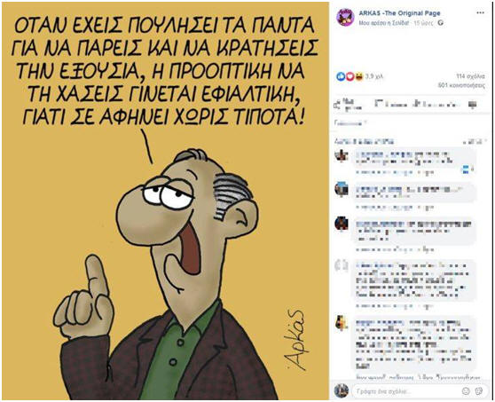Click the ARKAS page profile picture
This screenshot has height=402, width=495.
coord(345,17)
